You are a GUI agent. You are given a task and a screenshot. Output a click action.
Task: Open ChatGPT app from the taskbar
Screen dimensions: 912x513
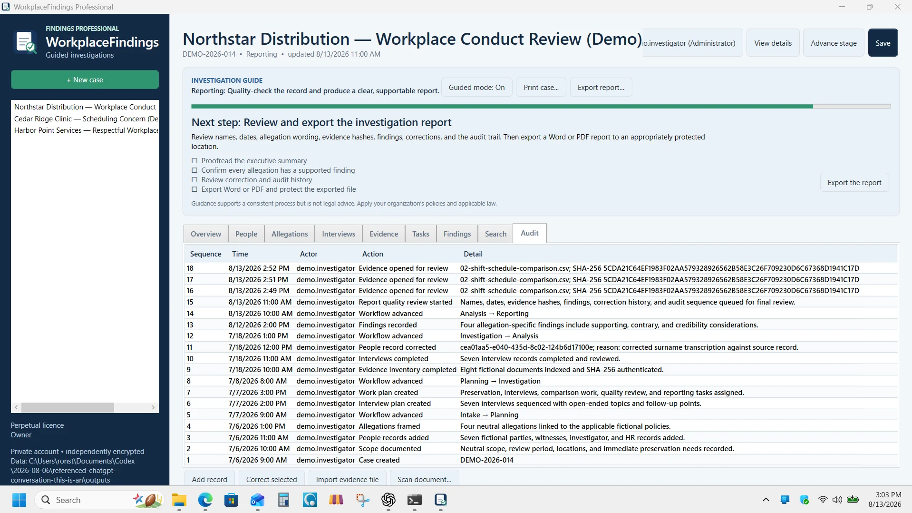pos(388,500)
